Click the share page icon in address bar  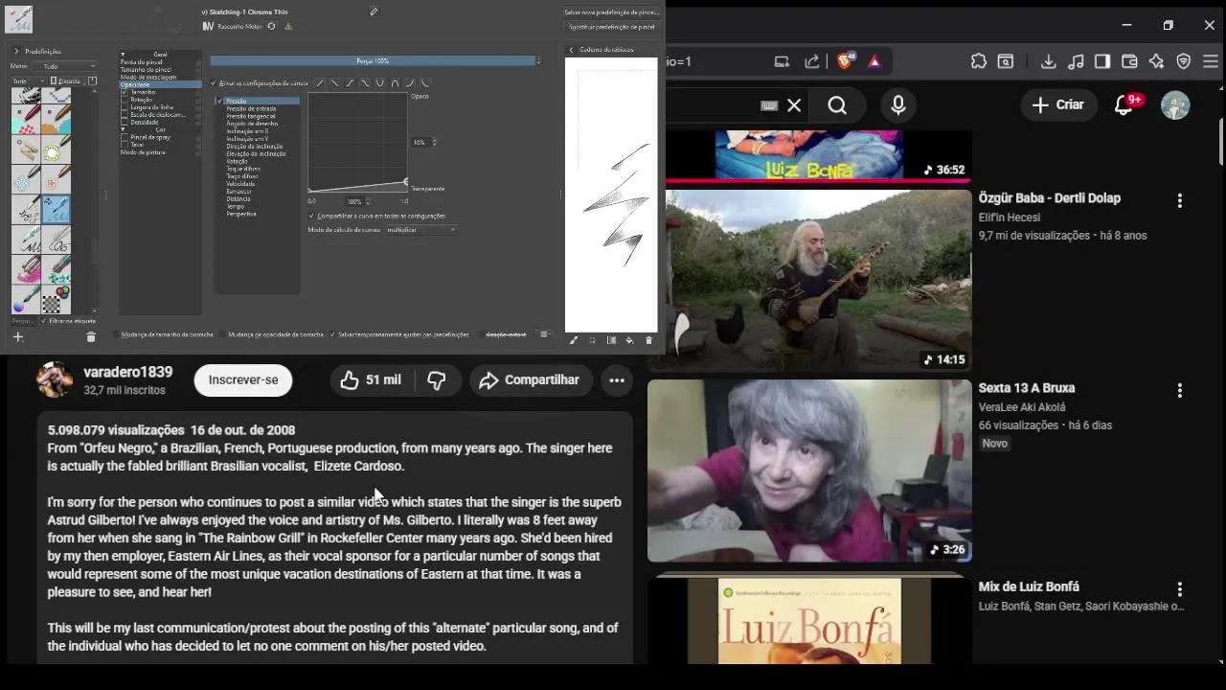point(812,61)
